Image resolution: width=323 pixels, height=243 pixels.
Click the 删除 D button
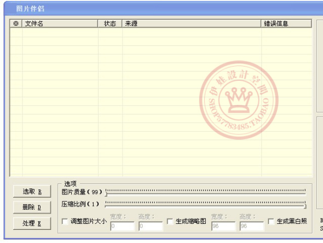[32, 208]
